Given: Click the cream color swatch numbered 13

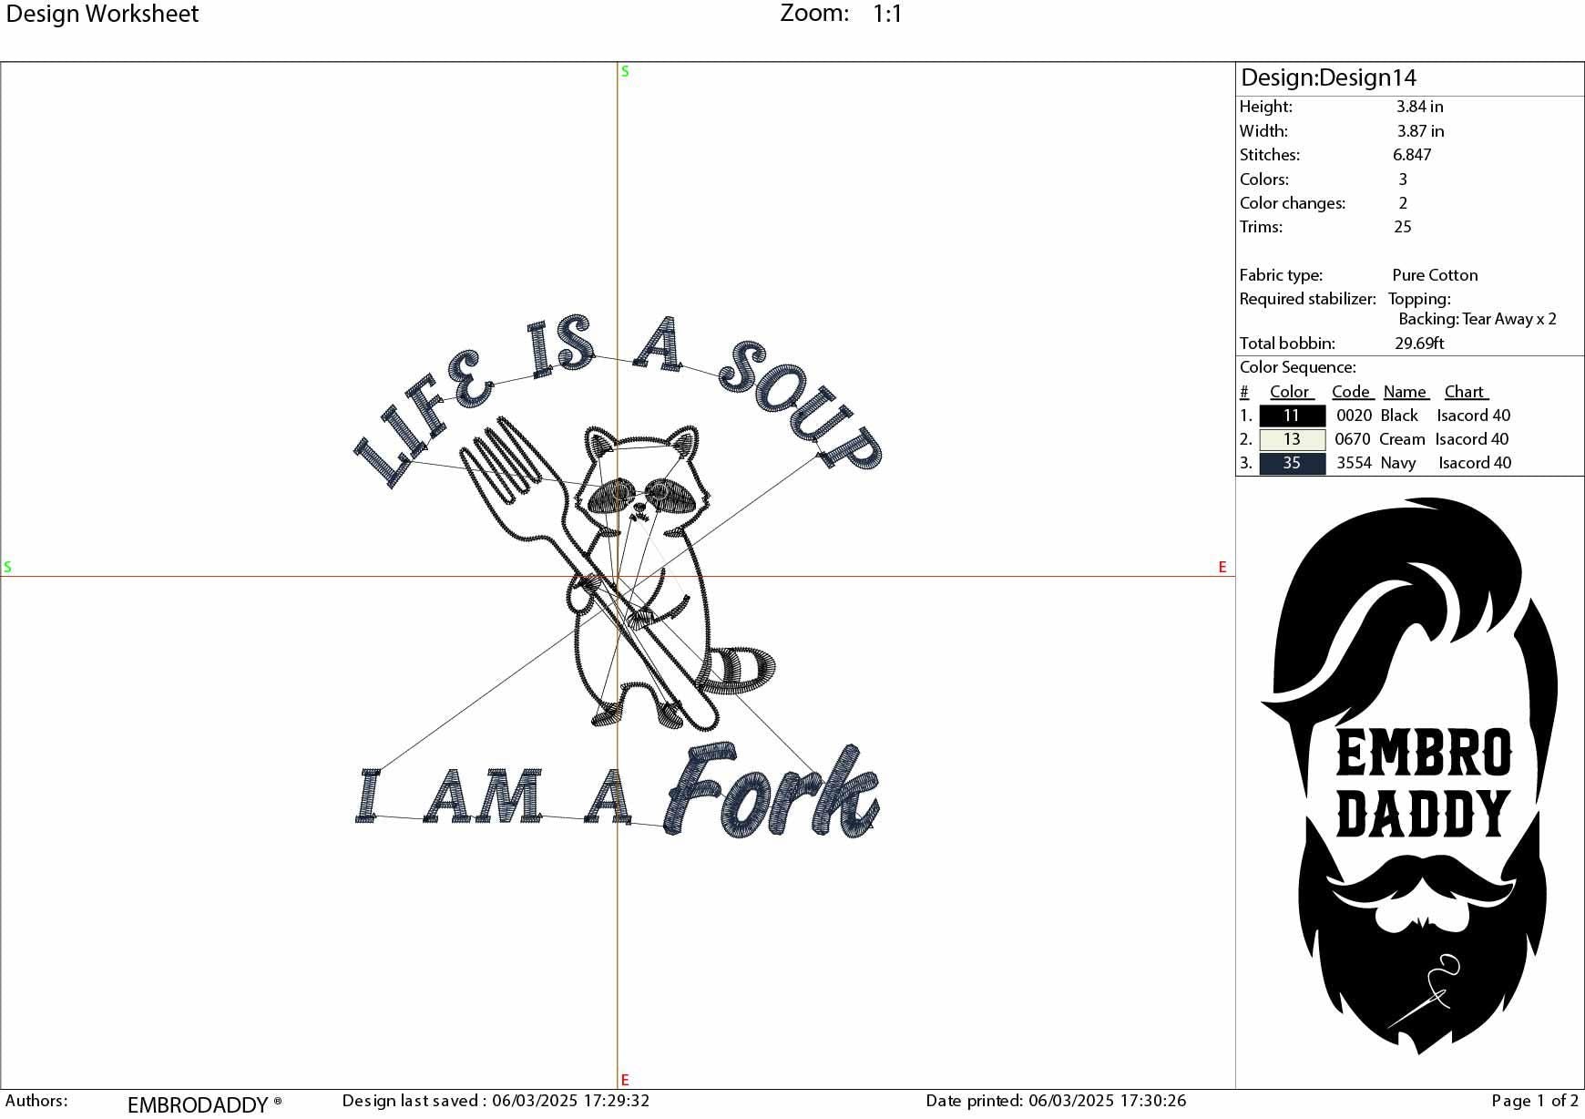Looking at the screenshot, I should (x=1292, y=439).
